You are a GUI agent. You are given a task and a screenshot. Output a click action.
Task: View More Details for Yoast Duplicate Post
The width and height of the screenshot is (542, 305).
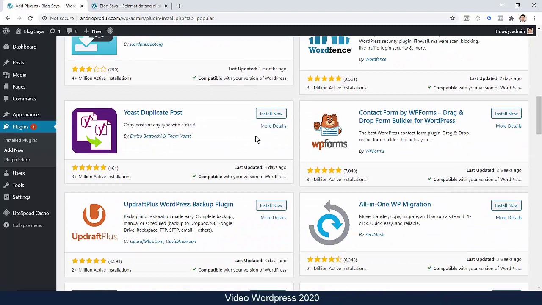point(273,126)
